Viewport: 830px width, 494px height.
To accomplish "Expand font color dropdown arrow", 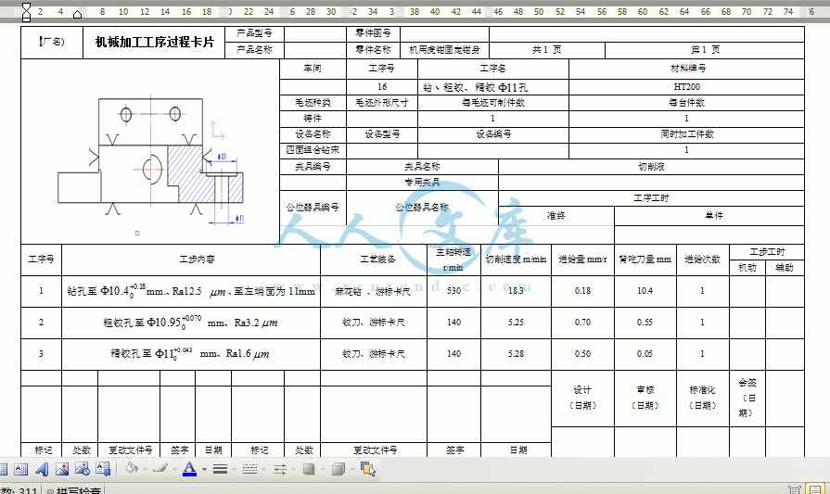I will coord(204,469).
